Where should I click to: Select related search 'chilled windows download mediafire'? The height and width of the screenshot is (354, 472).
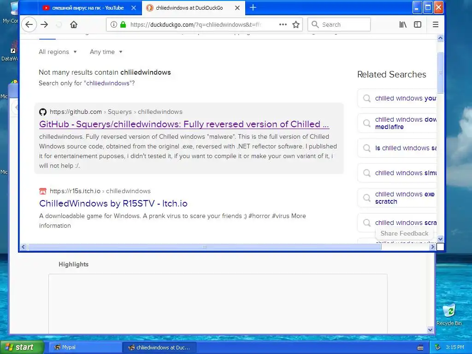point(397,123)
